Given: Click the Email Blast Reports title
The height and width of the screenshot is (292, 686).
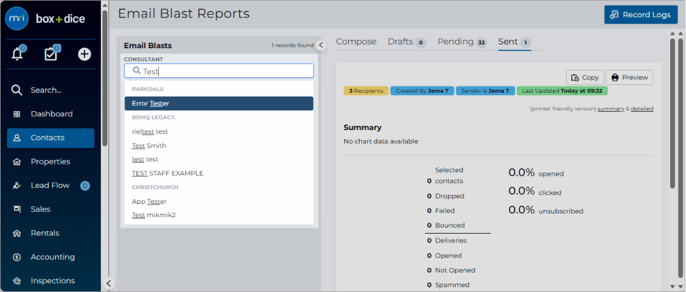Looking at the screenshot, I should [184, 14].
